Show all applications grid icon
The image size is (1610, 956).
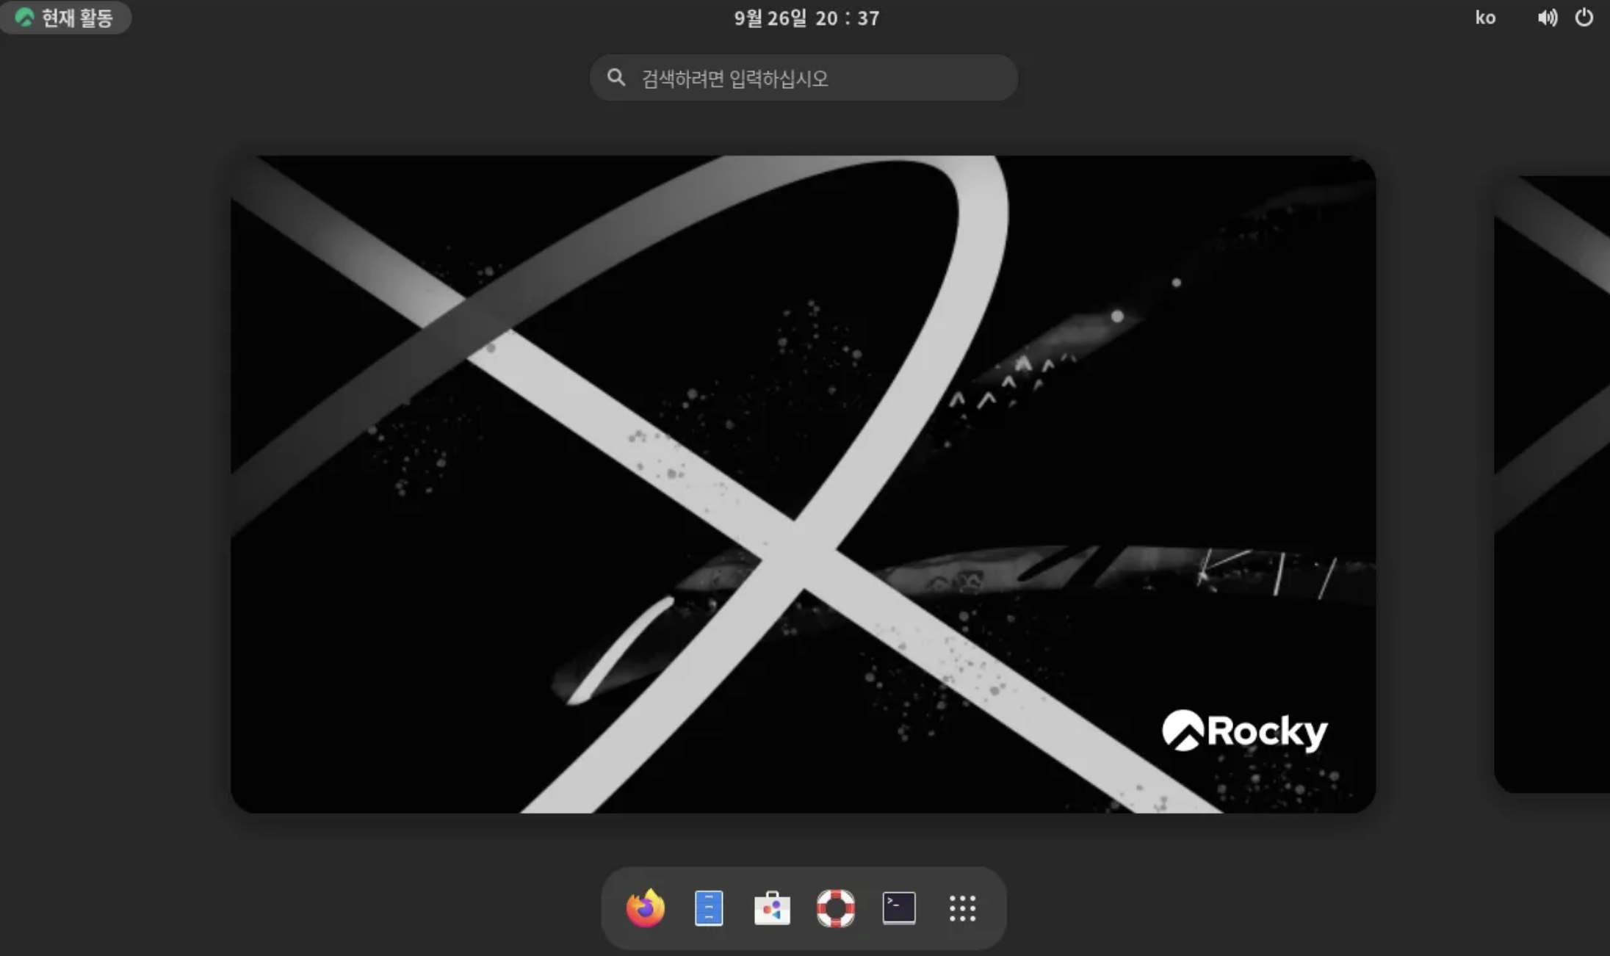tap(962, 909)
